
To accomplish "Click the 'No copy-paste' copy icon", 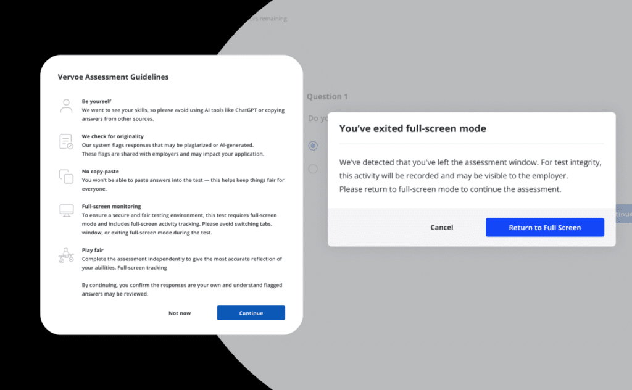I will pyautogui.click(x=66, y=176).
